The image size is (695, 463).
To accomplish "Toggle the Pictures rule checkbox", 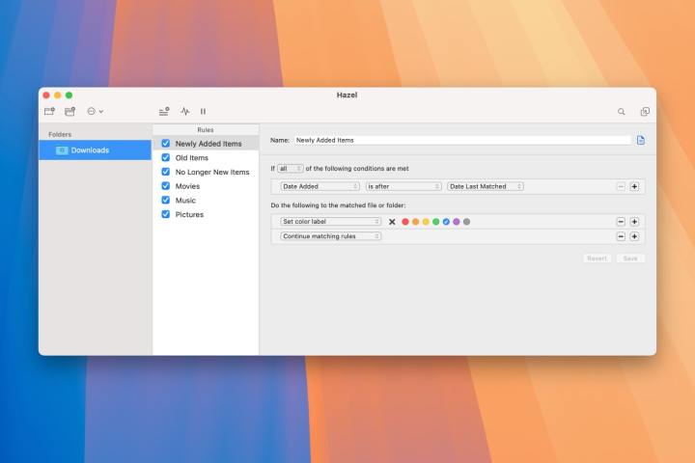I will 166,214.
